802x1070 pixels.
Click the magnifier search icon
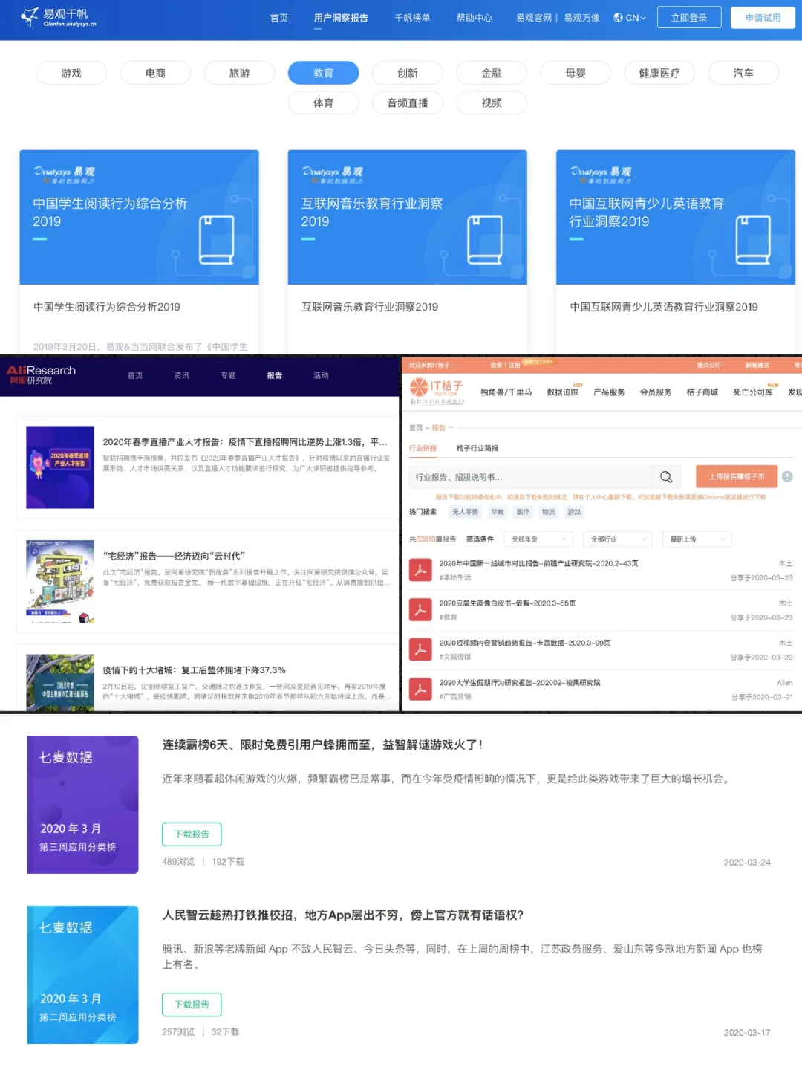click(x=666, y=476)
